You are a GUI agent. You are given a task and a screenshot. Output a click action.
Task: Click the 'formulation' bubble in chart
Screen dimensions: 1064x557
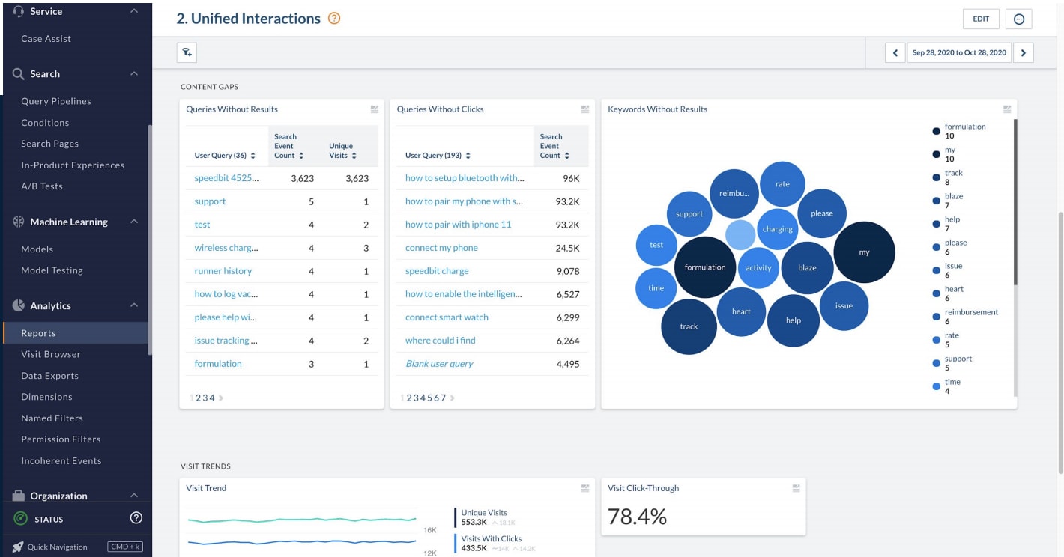704,267
